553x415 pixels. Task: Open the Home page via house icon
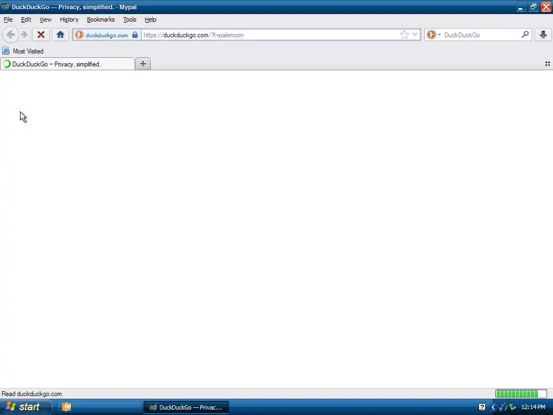pyautogui.click(x=60, y=35)
